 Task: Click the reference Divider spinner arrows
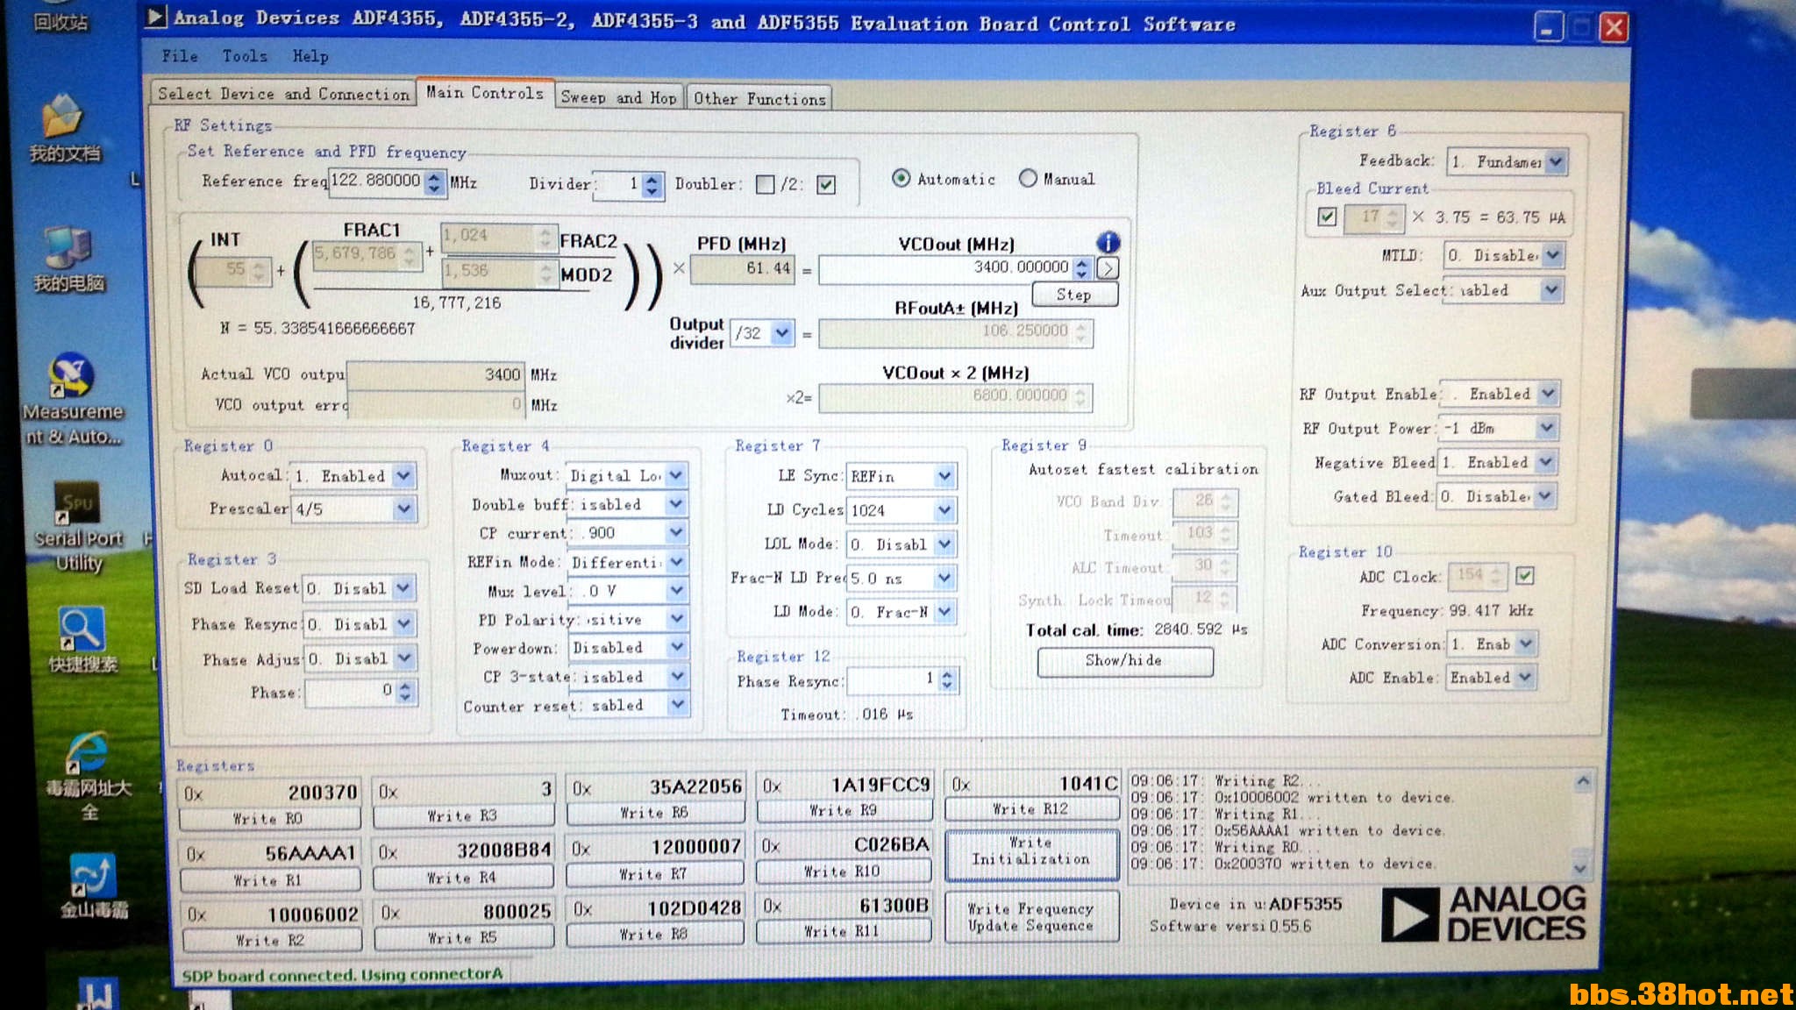pos(651,184)
